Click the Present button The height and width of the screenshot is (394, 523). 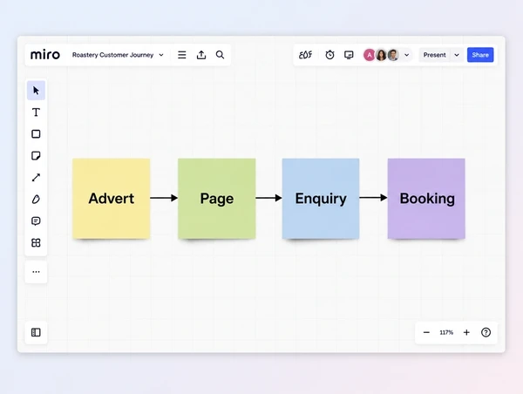click(434, 55)
